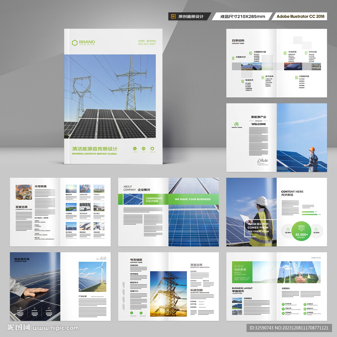The image size is (337, 337).
Task: Click the green email icon on the cover
Action: point(143,148)
